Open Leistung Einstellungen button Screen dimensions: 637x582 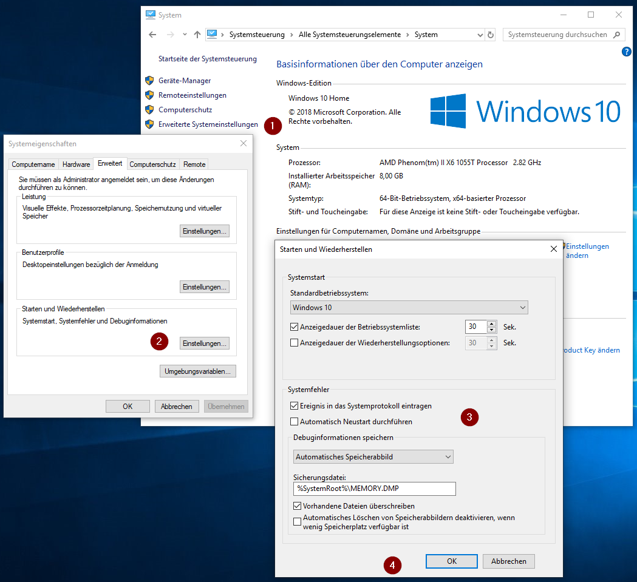tap(205, 231)
